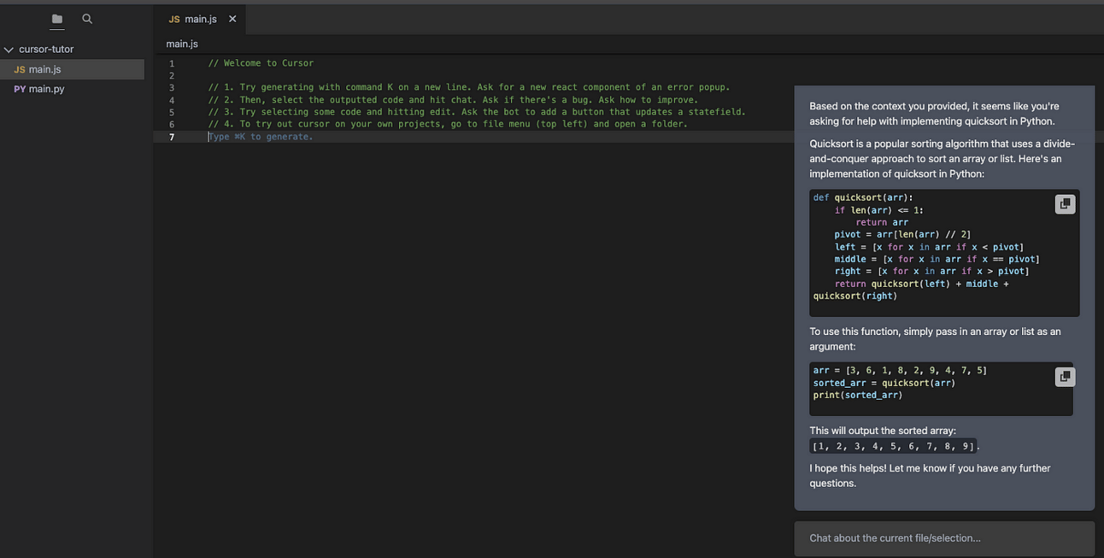This screenshot has width=1104, height=558.
Task: Open main.py from the file tree
Action: (46, 89)
